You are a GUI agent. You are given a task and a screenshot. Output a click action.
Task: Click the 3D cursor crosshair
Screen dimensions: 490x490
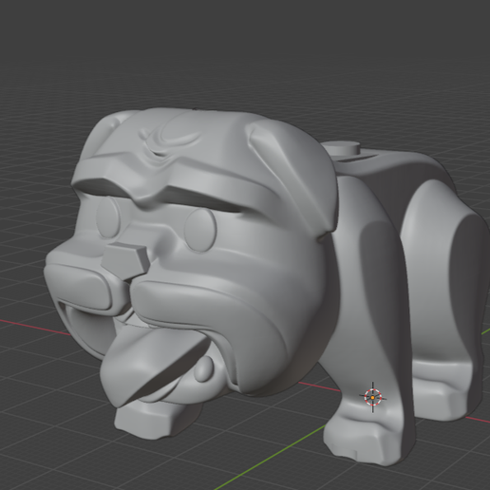coord(372,397)
